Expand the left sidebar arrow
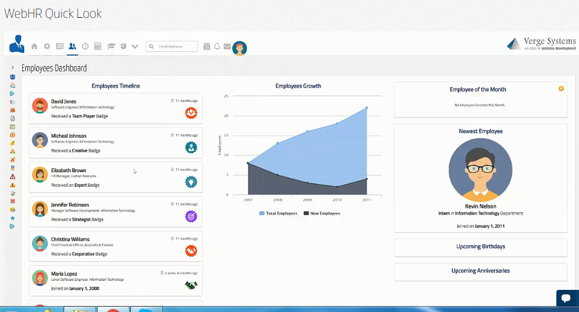This screenshot has height=312, width=579. coord(12,67)
